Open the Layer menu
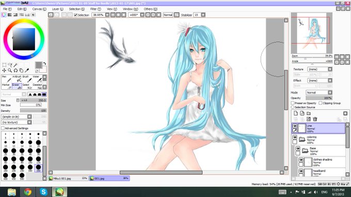The width and height of the screenshot is (351, 197). coord(57,9)
